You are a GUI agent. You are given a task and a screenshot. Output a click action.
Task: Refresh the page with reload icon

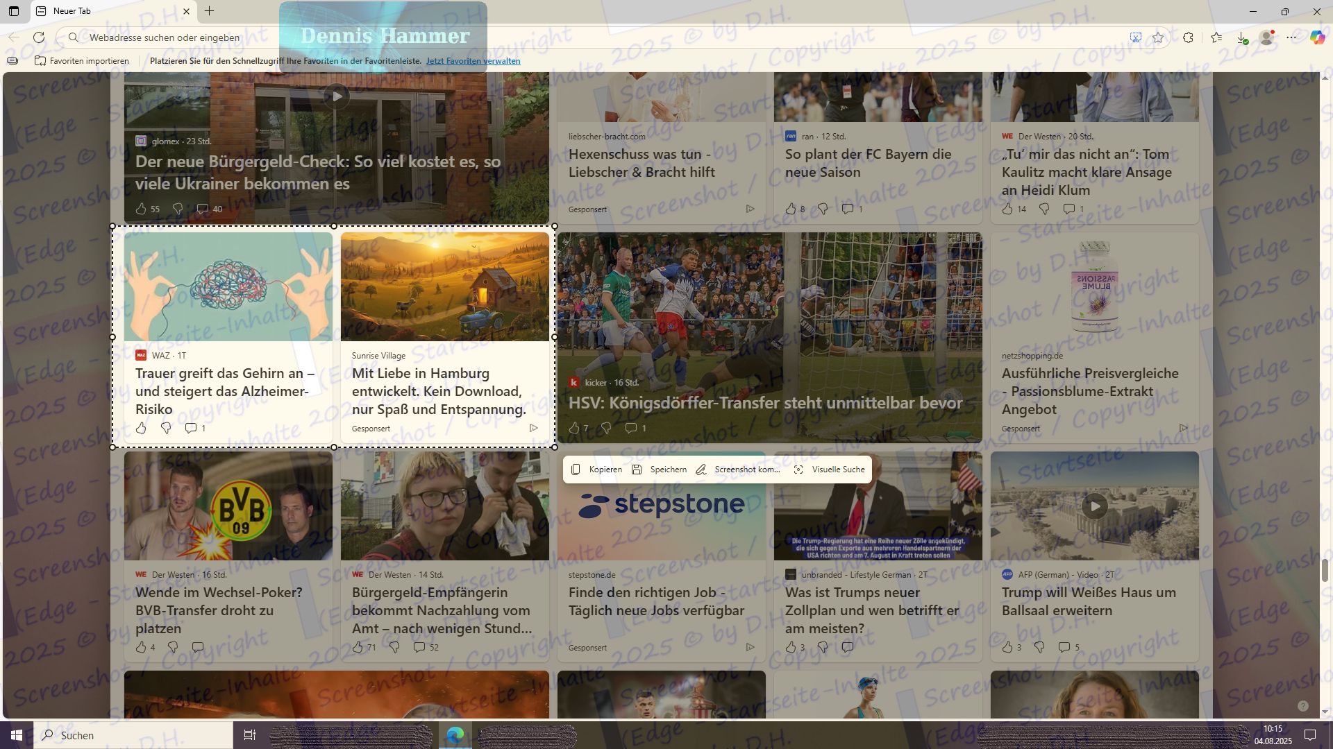[39, 37]
